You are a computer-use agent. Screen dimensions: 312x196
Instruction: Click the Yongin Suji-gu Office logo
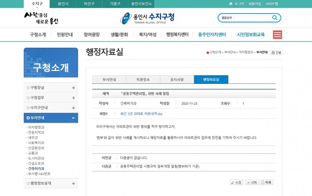click(x=147, y=18)
